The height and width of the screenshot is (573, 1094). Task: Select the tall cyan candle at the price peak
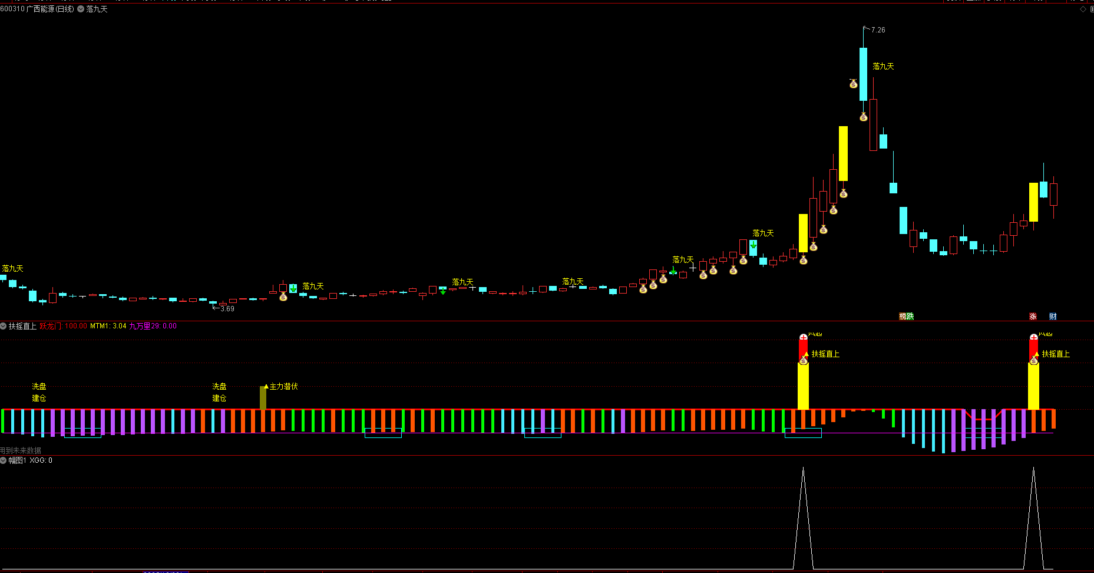(x=863, y=74)
